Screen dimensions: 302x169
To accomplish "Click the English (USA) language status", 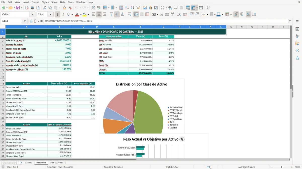I will (x=172, y=167).
